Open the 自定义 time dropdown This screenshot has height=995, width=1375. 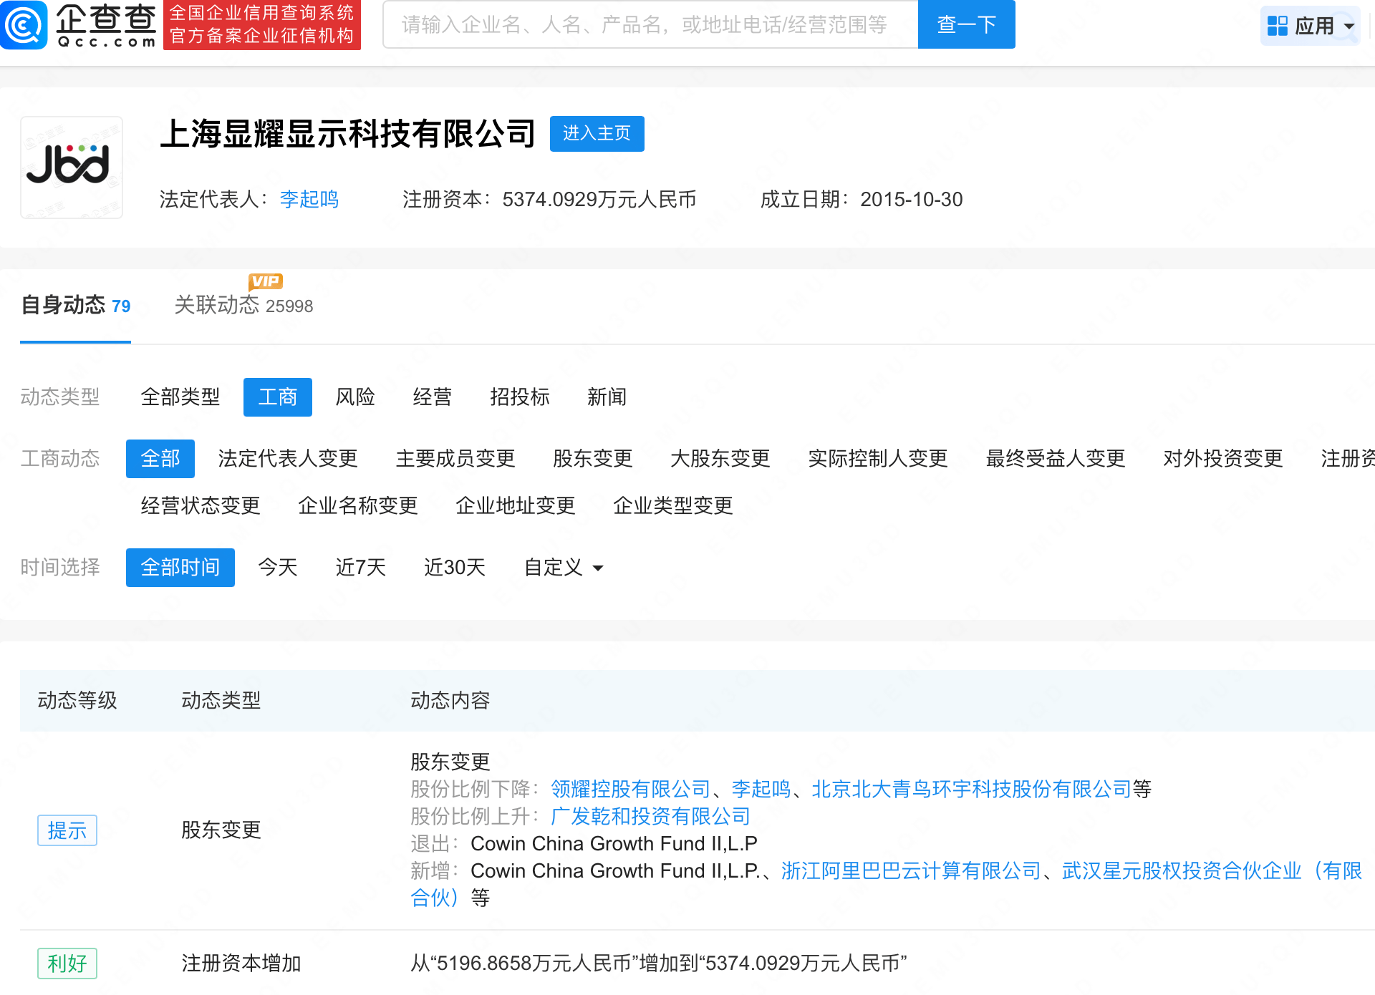pos(564,567)
